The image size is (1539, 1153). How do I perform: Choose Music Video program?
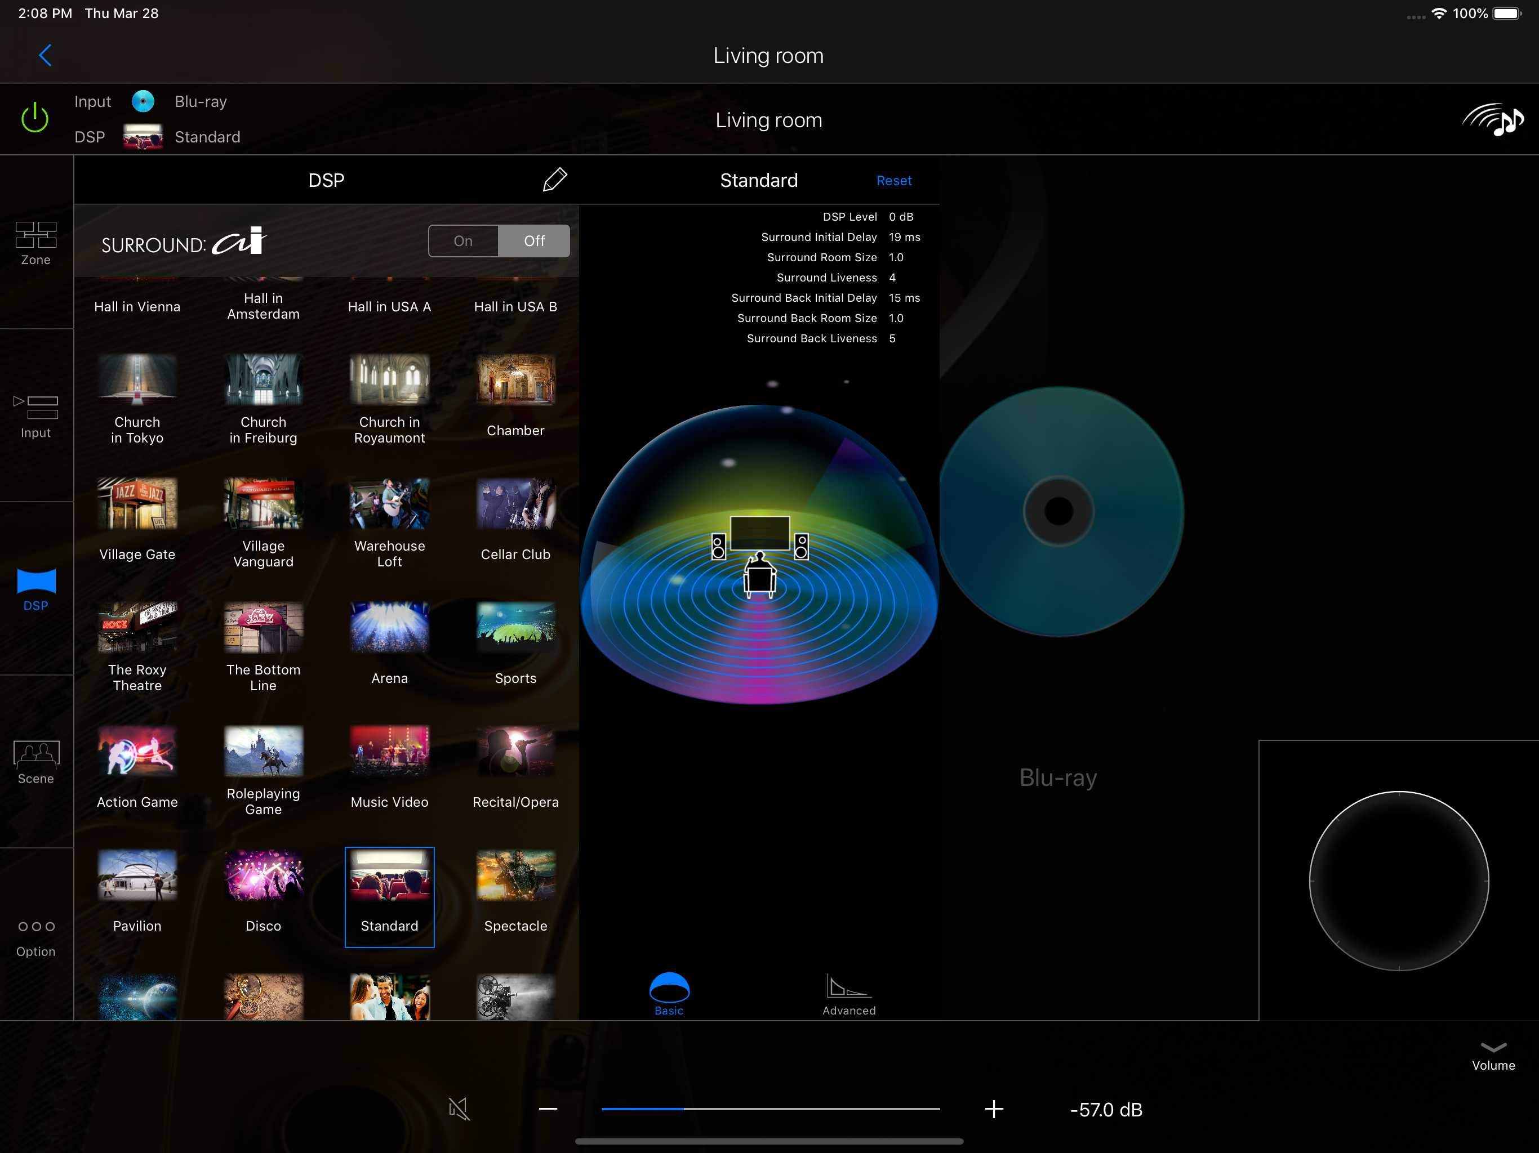coord(390,768)
